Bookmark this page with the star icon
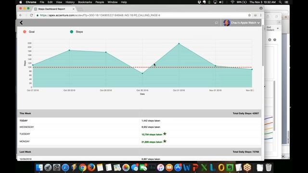308x173 pixels. pos(249,15)
